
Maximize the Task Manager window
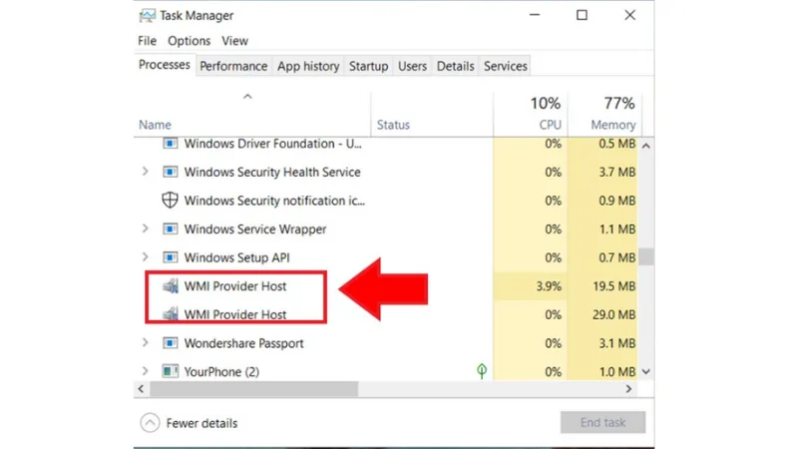582,15
